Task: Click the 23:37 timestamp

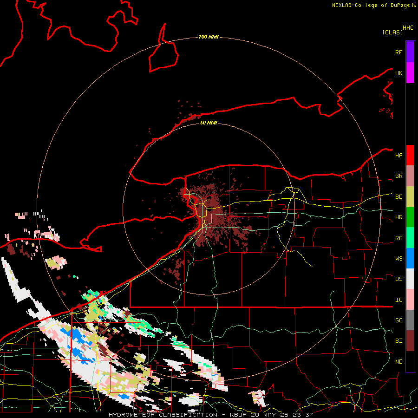Action: (x=303, y=415)
